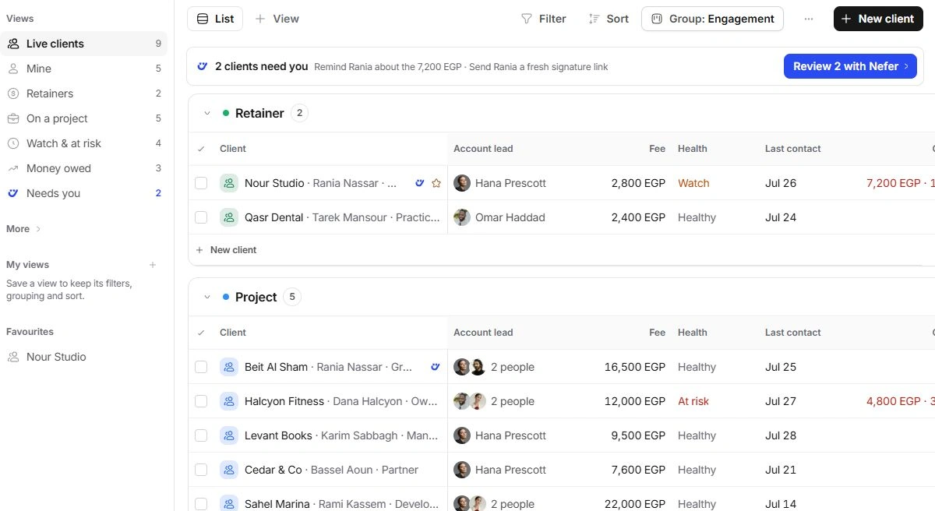Click Health column header in Project group
This screenshot has height=511, width=935.
point(693,333)
